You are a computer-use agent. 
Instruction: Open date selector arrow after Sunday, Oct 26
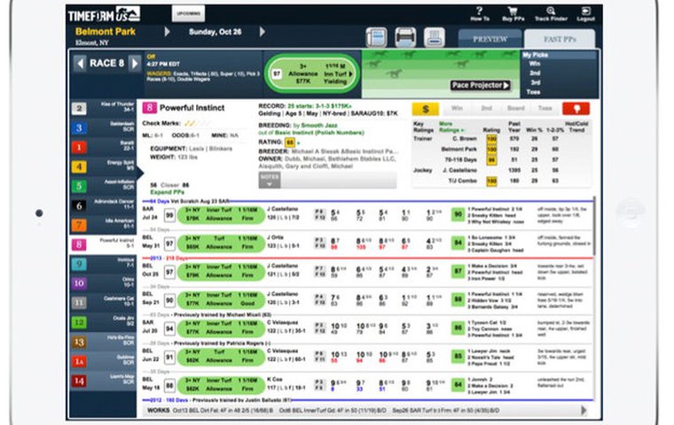coord(263,32)
